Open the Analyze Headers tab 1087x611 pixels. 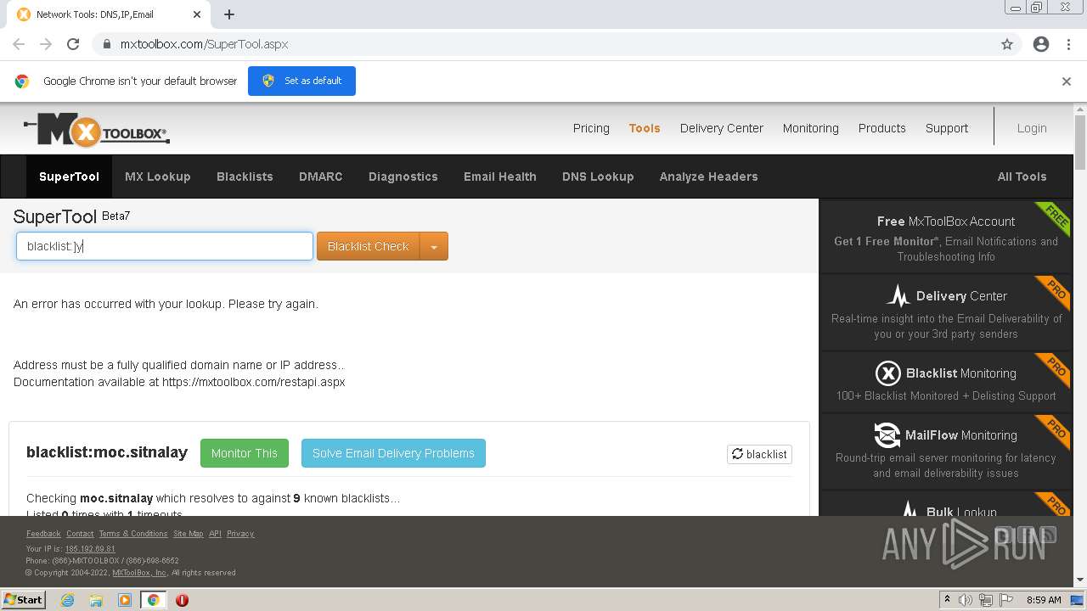(x=709, y=177)
